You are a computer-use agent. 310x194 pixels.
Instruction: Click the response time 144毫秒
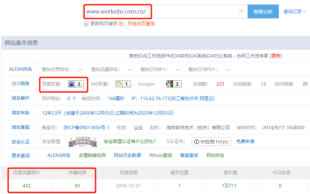click(x=116, y=98)
